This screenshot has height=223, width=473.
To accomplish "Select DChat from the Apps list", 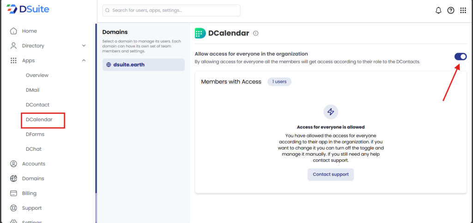I will 34,149.
